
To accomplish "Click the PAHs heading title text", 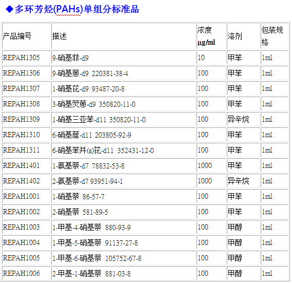I will [77, 9].
